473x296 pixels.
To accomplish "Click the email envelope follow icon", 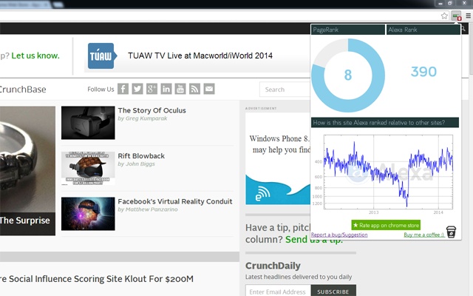I will pyautogui.click(x=209, y=89).
